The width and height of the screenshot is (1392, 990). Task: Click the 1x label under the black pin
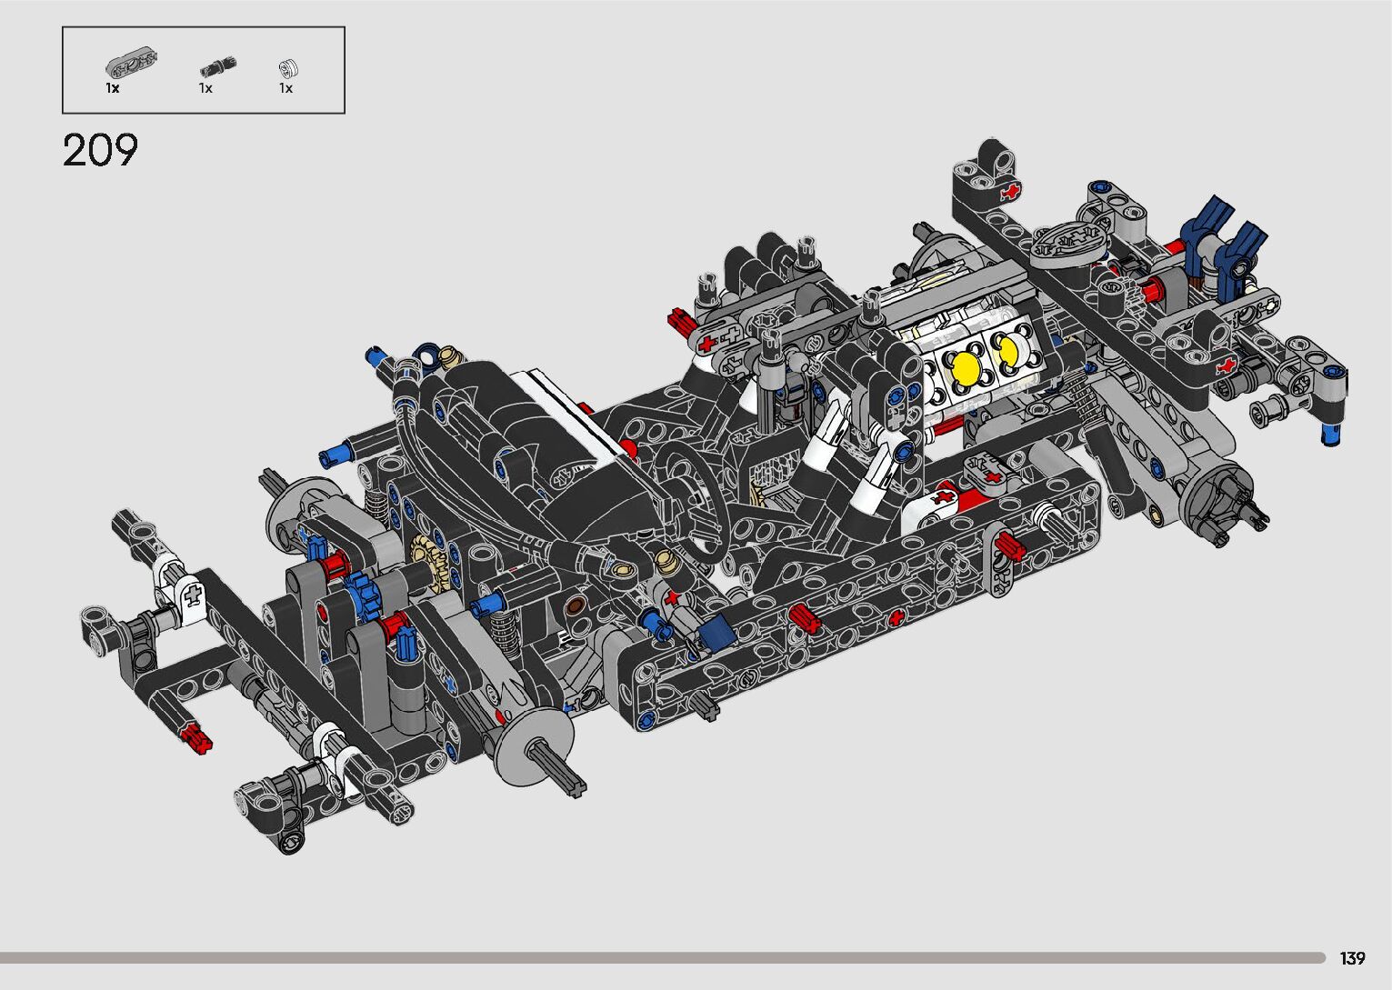point(206,88)
